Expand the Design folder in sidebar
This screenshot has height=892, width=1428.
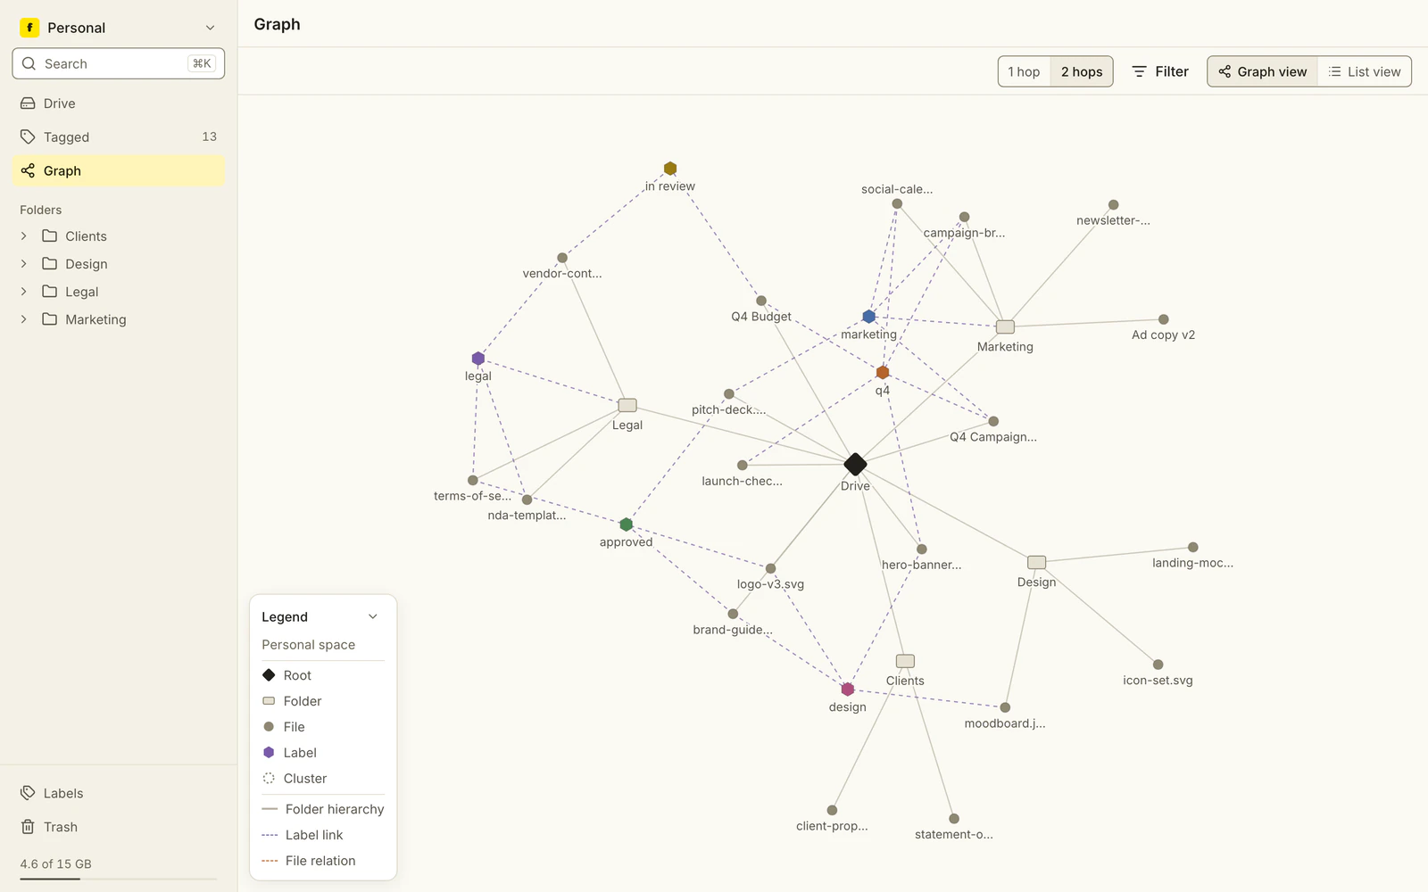coord(24,264)
